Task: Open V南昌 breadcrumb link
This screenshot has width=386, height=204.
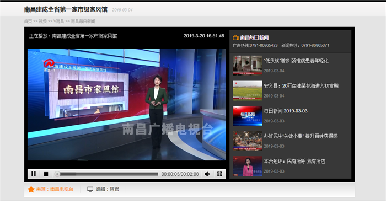Action: pyautogui.click(x=58, y=21)
